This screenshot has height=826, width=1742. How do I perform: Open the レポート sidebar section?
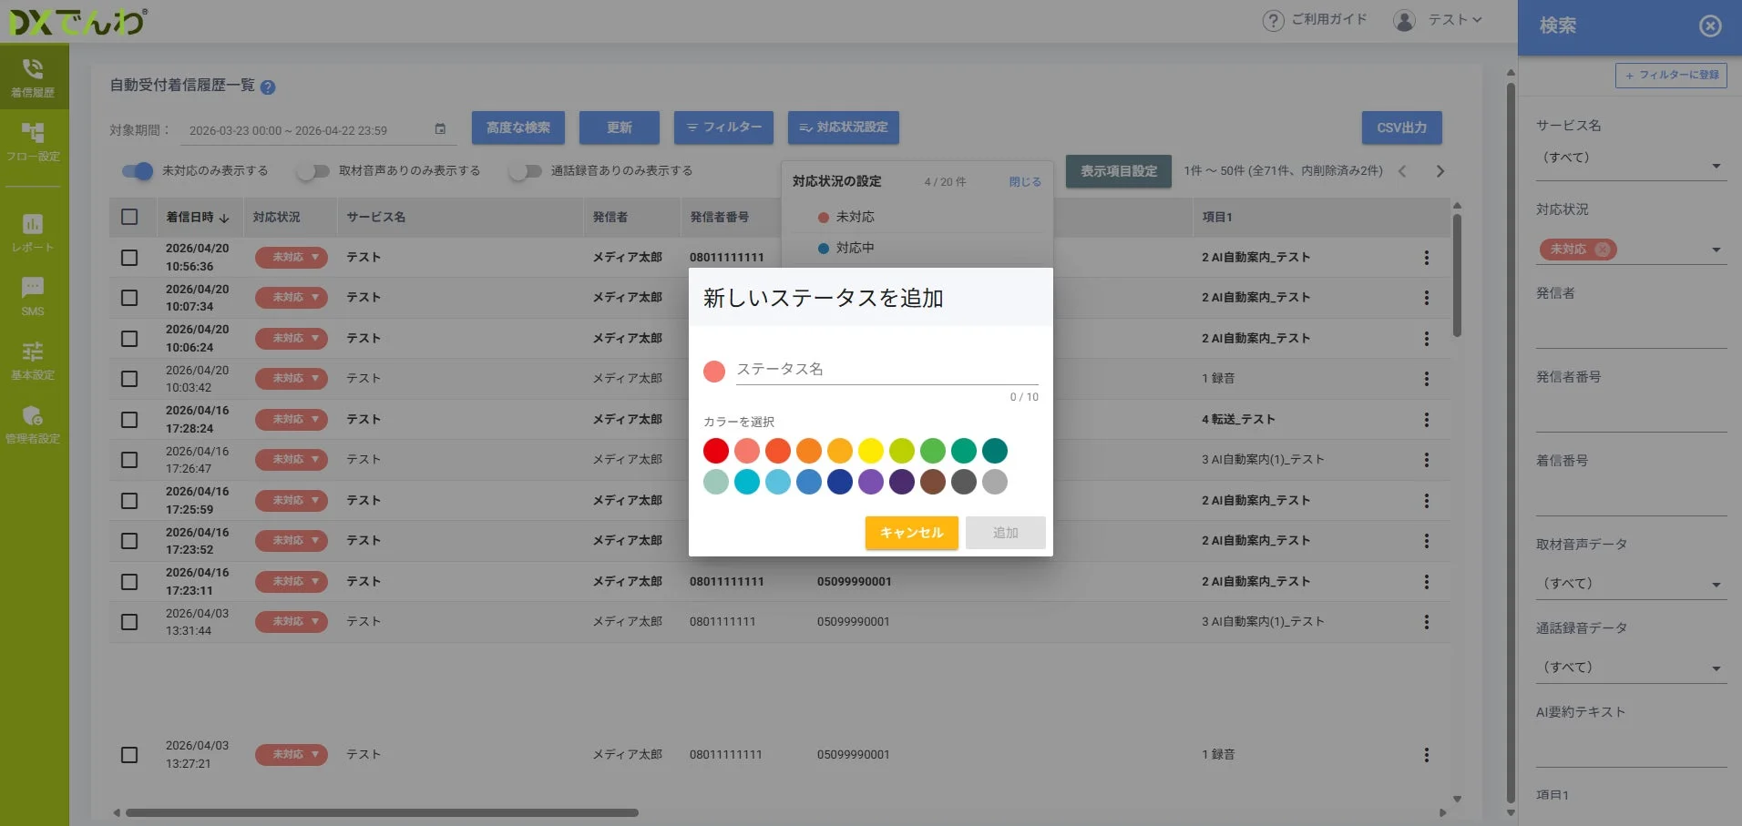[x=34, y=233]
